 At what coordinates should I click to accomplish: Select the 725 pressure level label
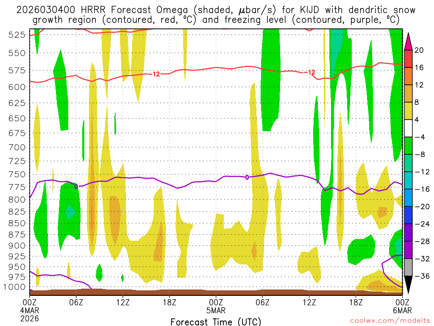[17, 161]
